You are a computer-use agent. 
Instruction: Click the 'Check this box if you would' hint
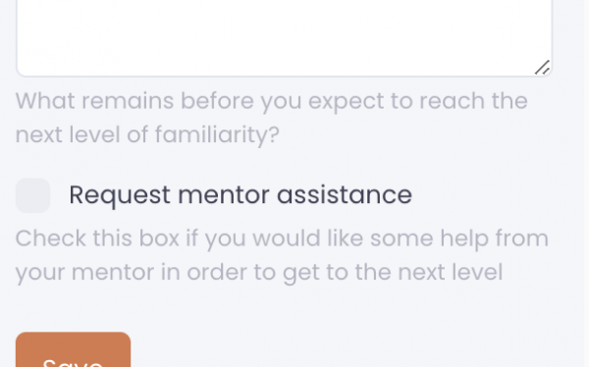(282, 255)
